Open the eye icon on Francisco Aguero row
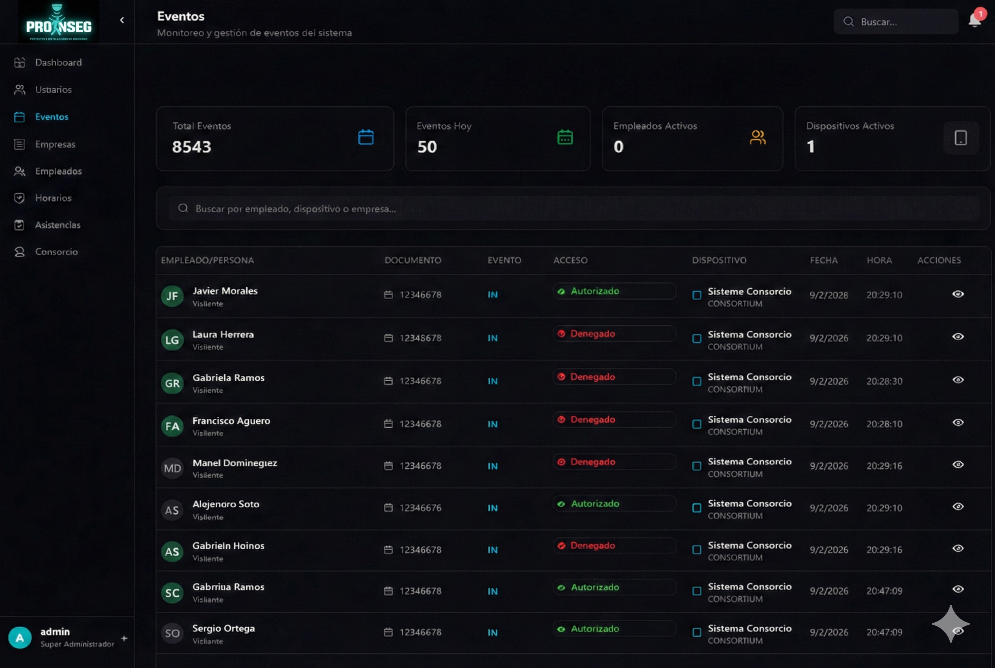This screenshot has width=995, height=668. click(958, 422)
